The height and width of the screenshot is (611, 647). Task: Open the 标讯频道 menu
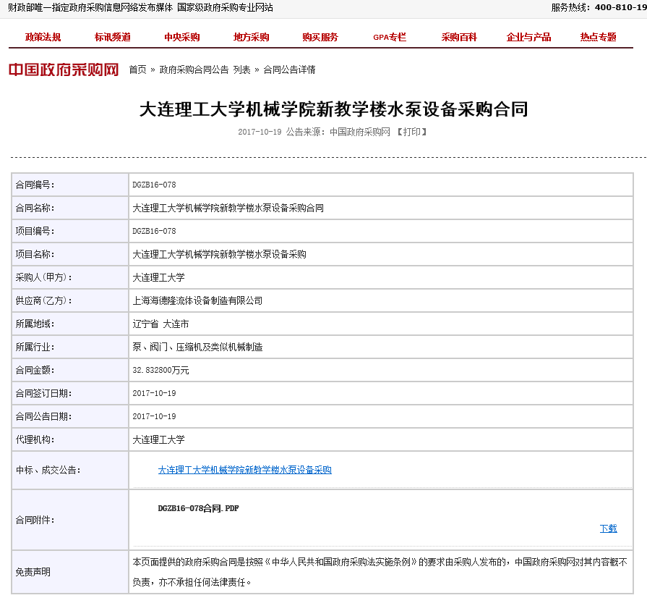[x=112, y=38]
